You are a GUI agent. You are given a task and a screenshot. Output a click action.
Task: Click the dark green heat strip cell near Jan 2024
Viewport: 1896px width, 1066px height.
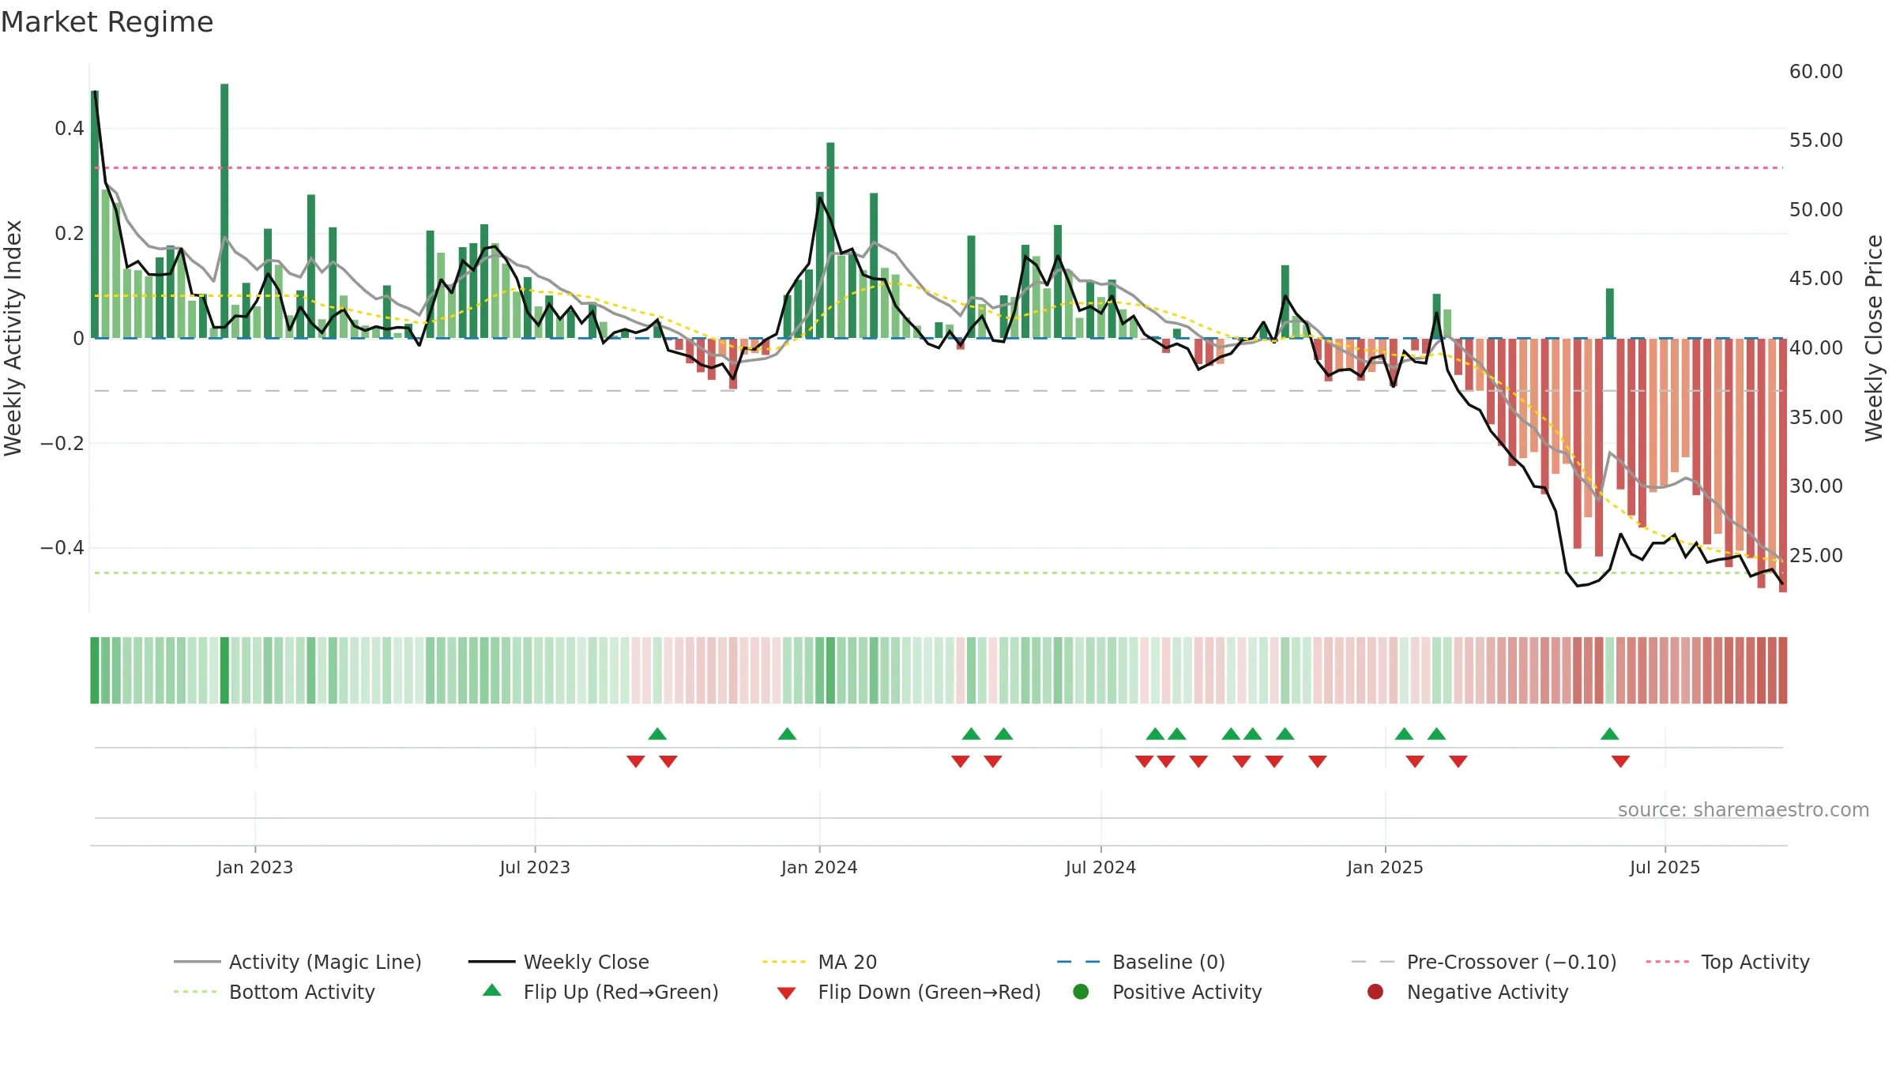[830, 670]
